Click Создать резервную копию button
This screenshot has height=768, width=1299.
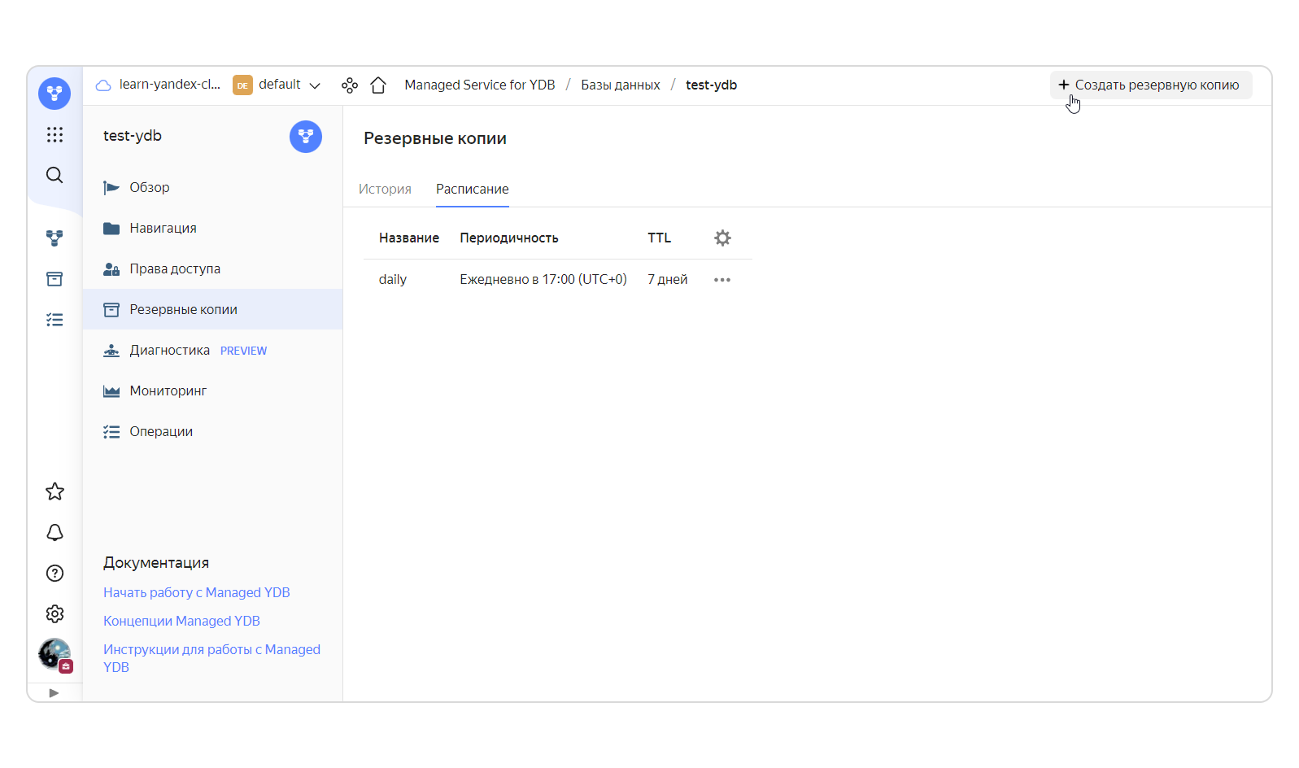tap(1150, 85)
